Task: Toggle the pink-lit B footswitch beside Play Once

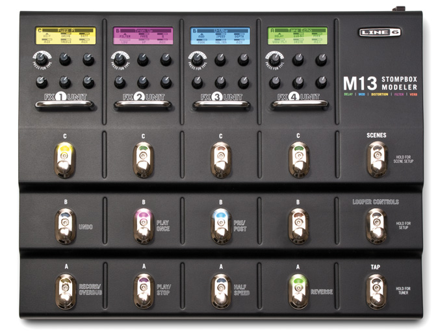Action: point(144,226)
